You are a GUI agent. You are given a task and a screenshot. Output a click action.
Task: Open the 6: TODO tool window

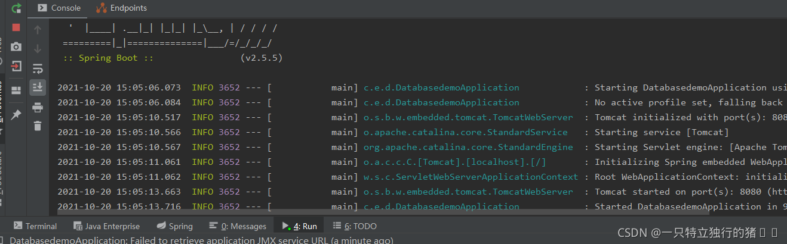point(355,226)
